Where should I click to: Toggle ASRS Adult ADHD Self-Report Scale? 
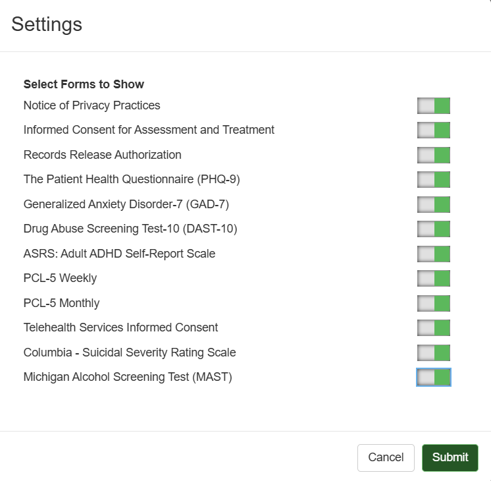[434, 254]
